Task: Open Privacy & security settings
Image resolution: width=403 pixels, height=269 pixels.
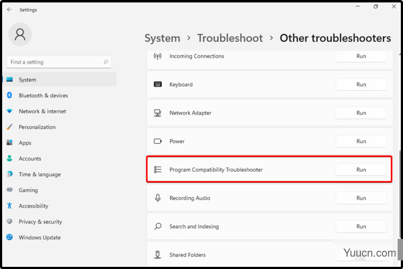Action: 40,222
